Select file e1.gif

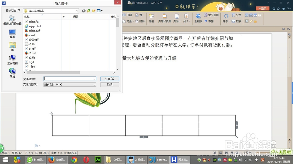point(30,48)
